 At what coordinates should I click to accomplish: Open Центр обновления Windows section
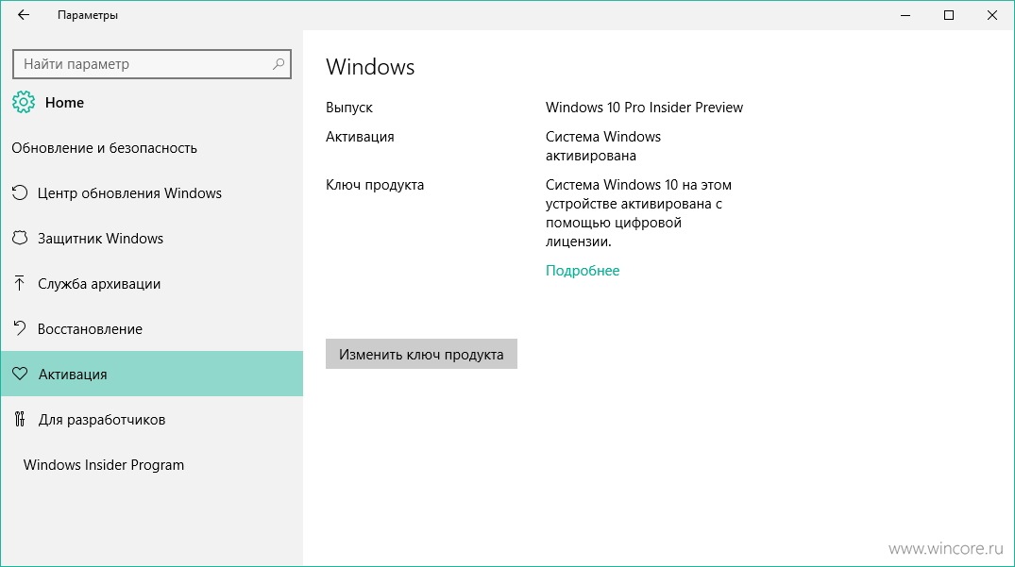pos(152,192)
